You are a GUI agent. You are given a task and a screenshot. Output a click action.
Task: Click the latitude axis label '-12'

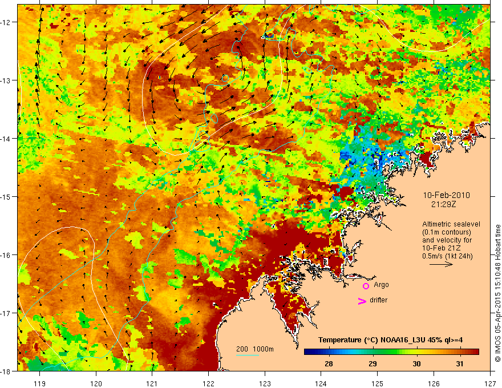[6, 22]
